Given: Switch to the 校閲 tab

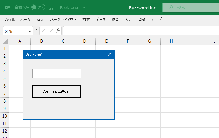Looking at the screenshot, I should point(115,19).
